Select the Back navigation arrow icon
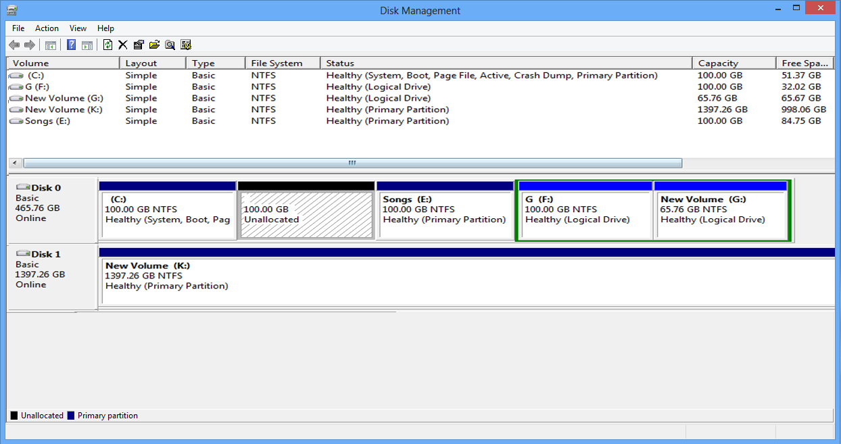Screen dimensions: 841x444 click(14, 45)
